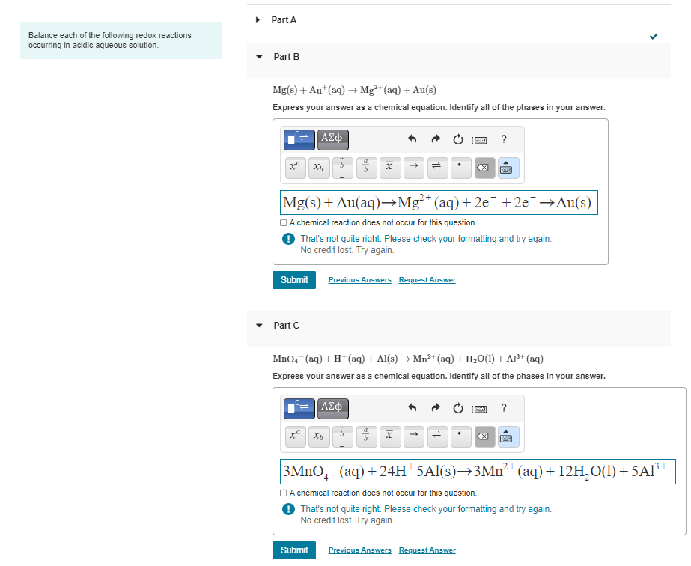This screenshot has width=691, height=566.
Task: Insert a fraction using the a/b icon
Action: pos(366,168)
